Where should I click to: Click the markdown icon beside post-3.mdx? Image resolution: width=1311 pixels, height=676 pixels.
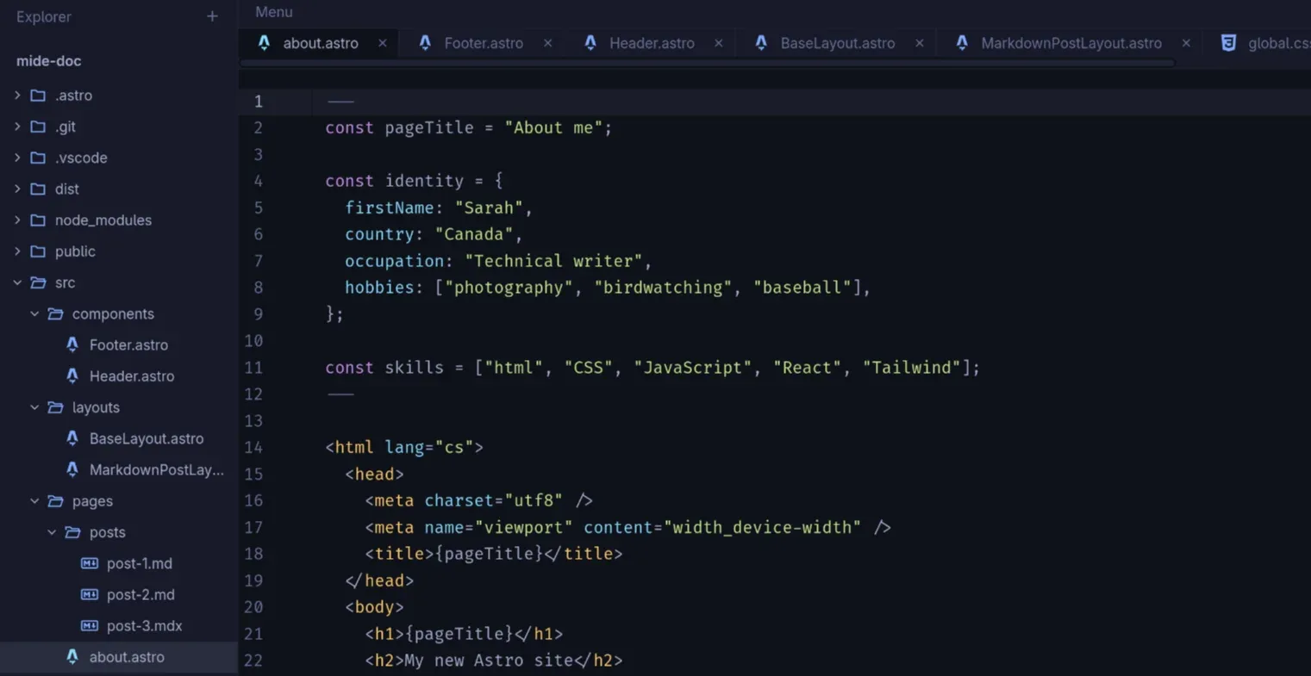pos(90,625)
